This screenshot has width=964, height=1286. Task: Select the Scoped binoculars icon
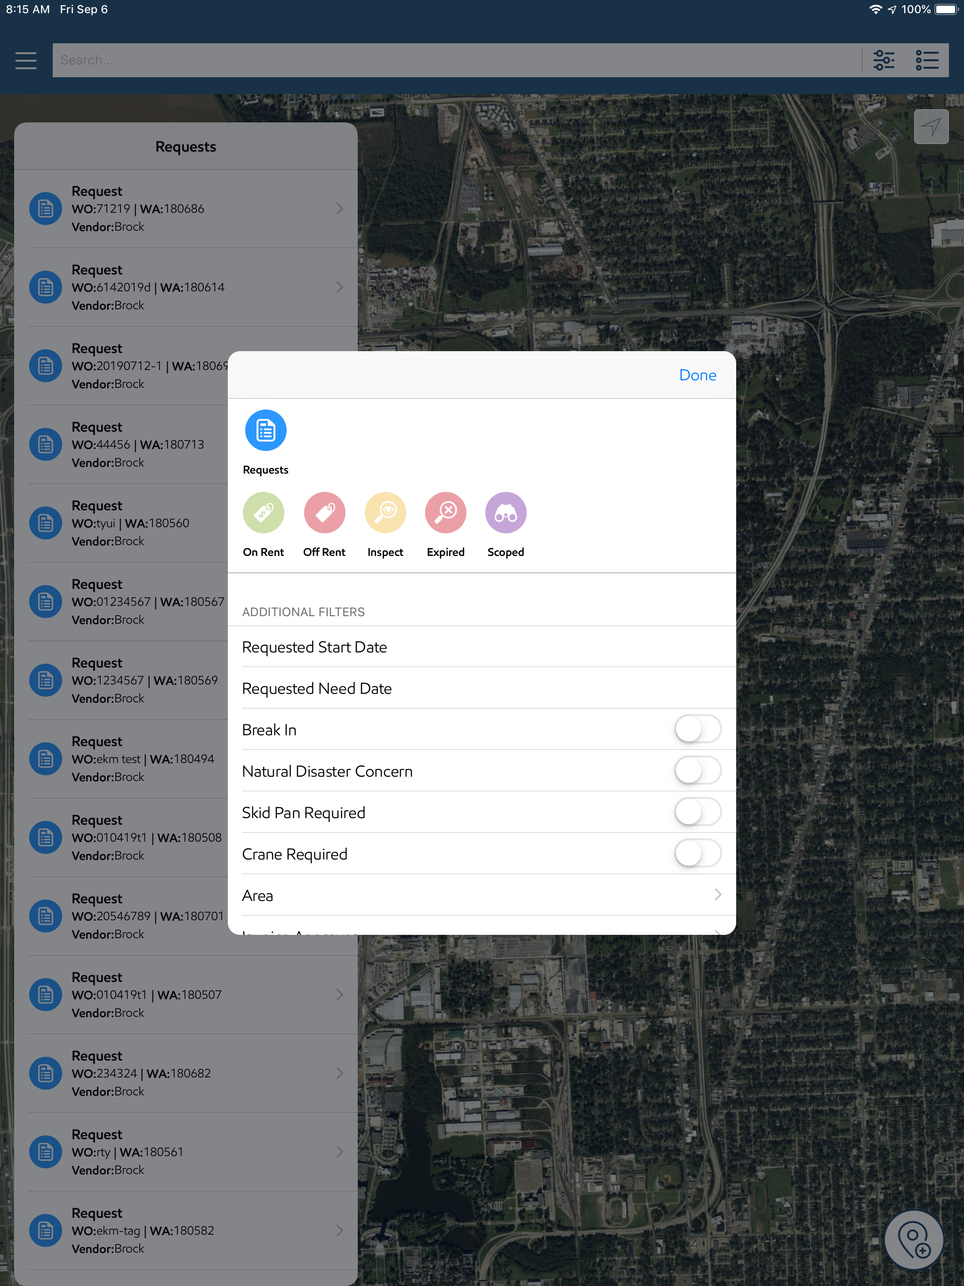[506, 513]
